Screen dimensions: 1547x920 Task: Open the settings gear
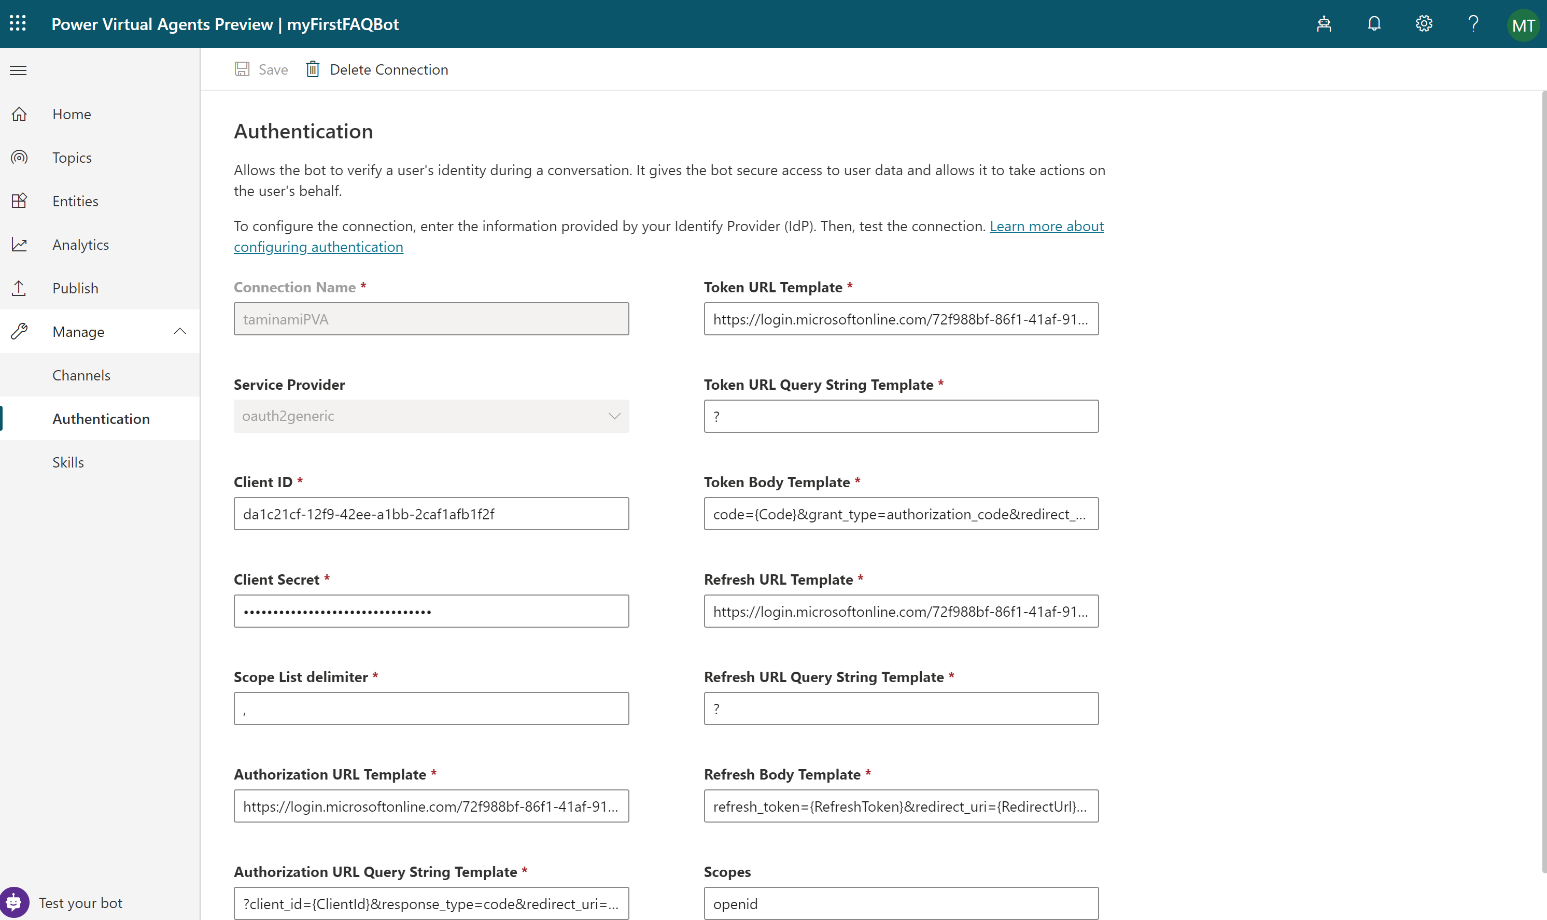click(1424, 23)
